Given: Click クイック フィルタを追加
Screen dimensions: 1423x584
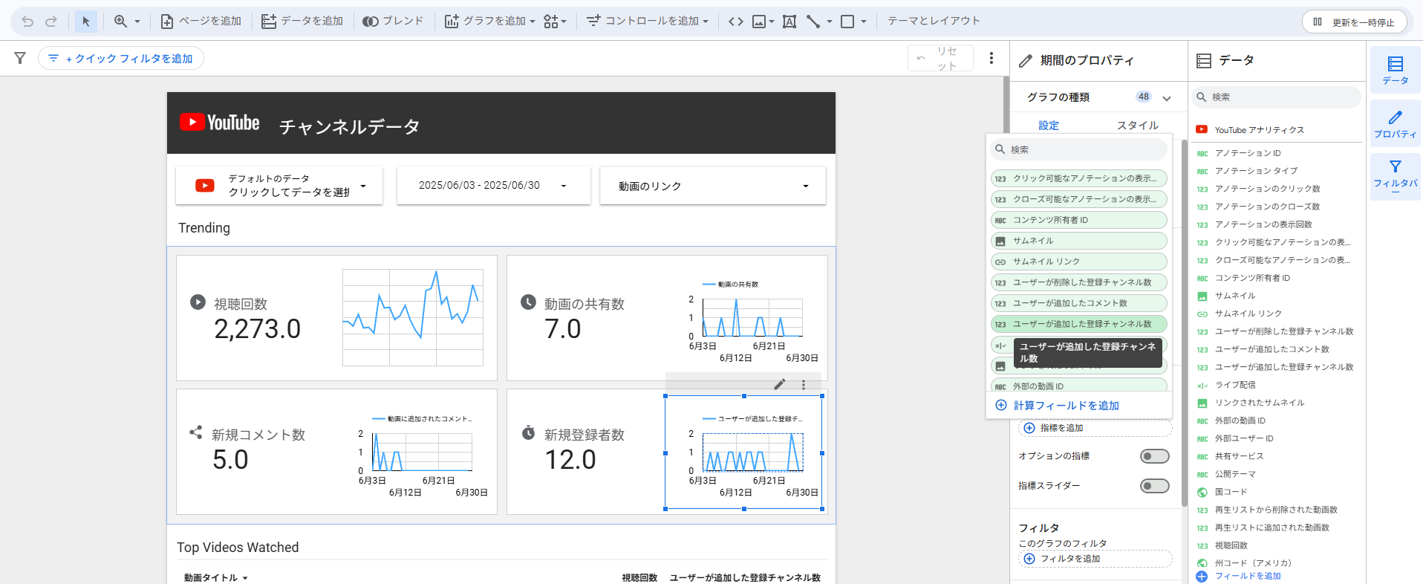Looking at the screenshot, I should coord(121,59).
